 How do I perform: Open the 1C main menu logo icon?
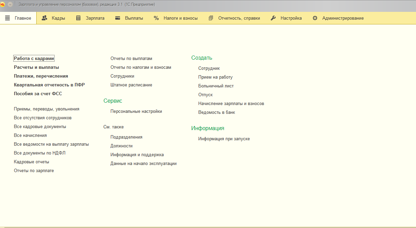pos(3,4)
